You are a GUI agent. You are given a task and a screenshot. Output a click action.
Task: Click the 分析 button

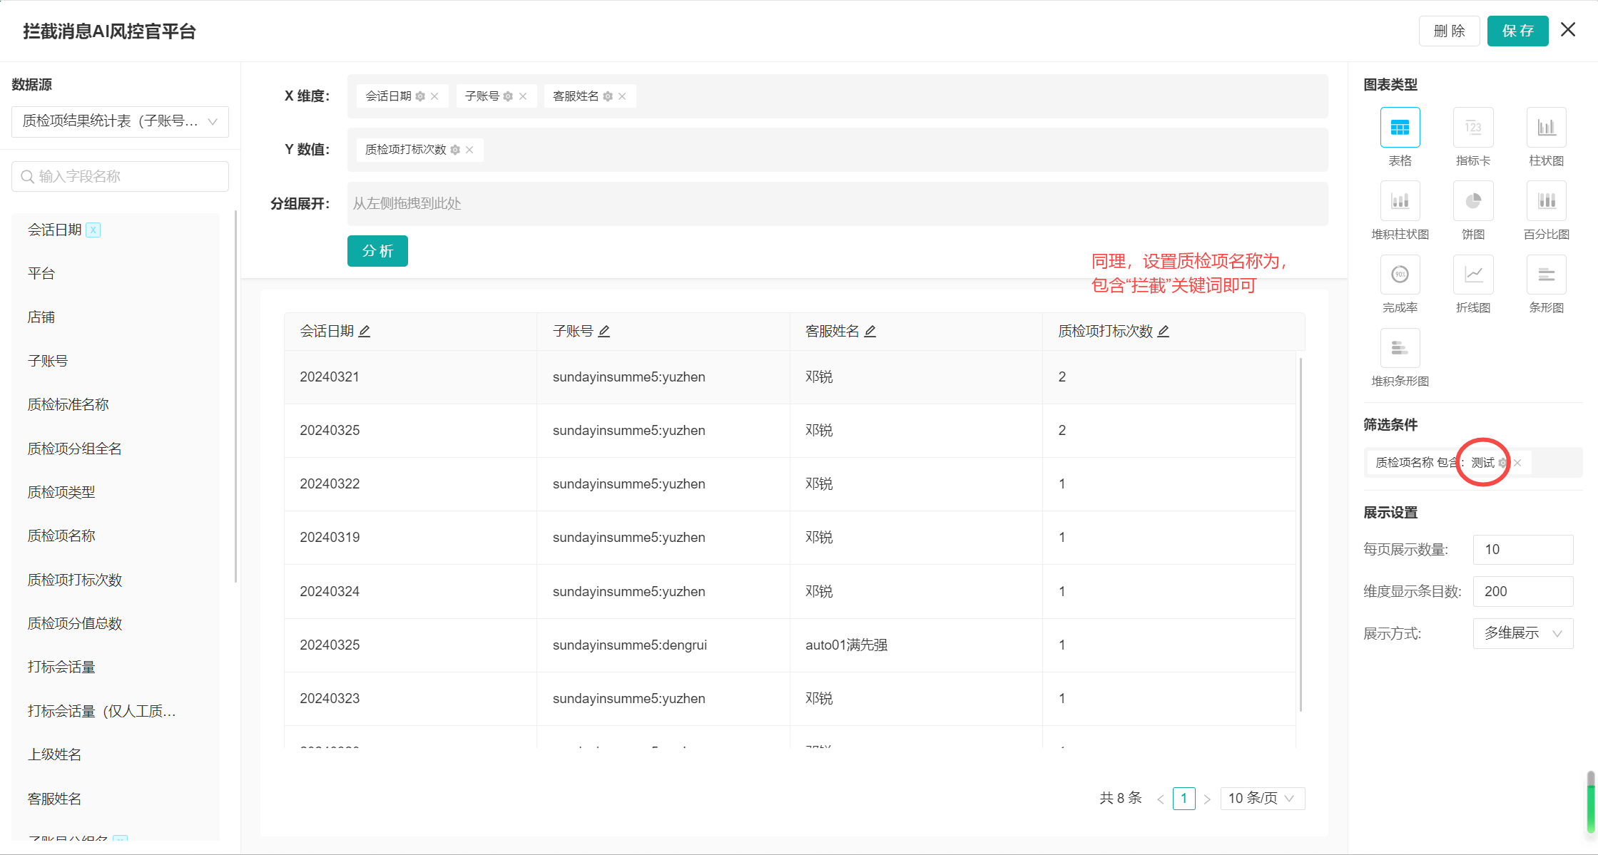click(x=377, y=251)
